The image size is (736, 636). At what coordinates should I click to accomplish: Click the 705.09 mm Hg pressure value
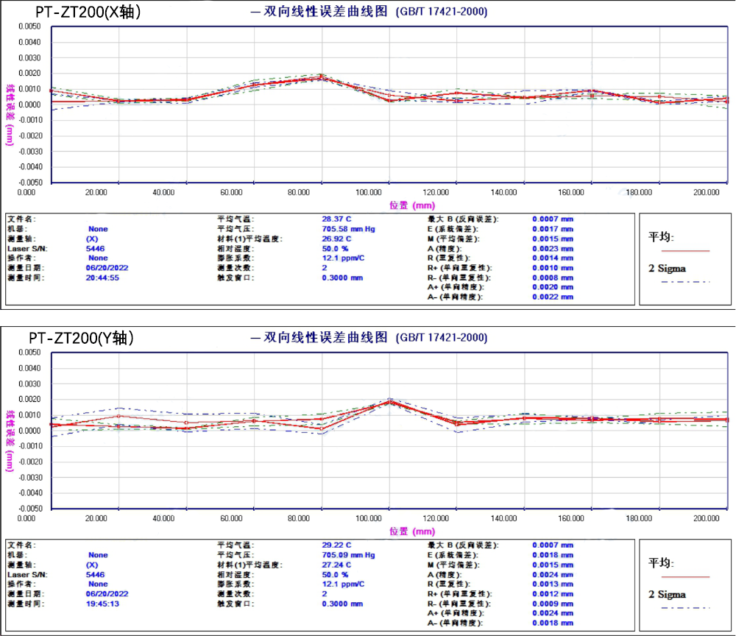[x=348, y=555]
